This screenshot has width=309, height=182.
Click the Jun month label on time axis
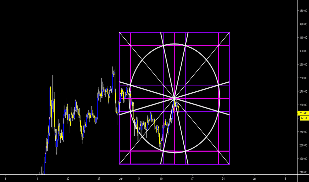(121, 179)
